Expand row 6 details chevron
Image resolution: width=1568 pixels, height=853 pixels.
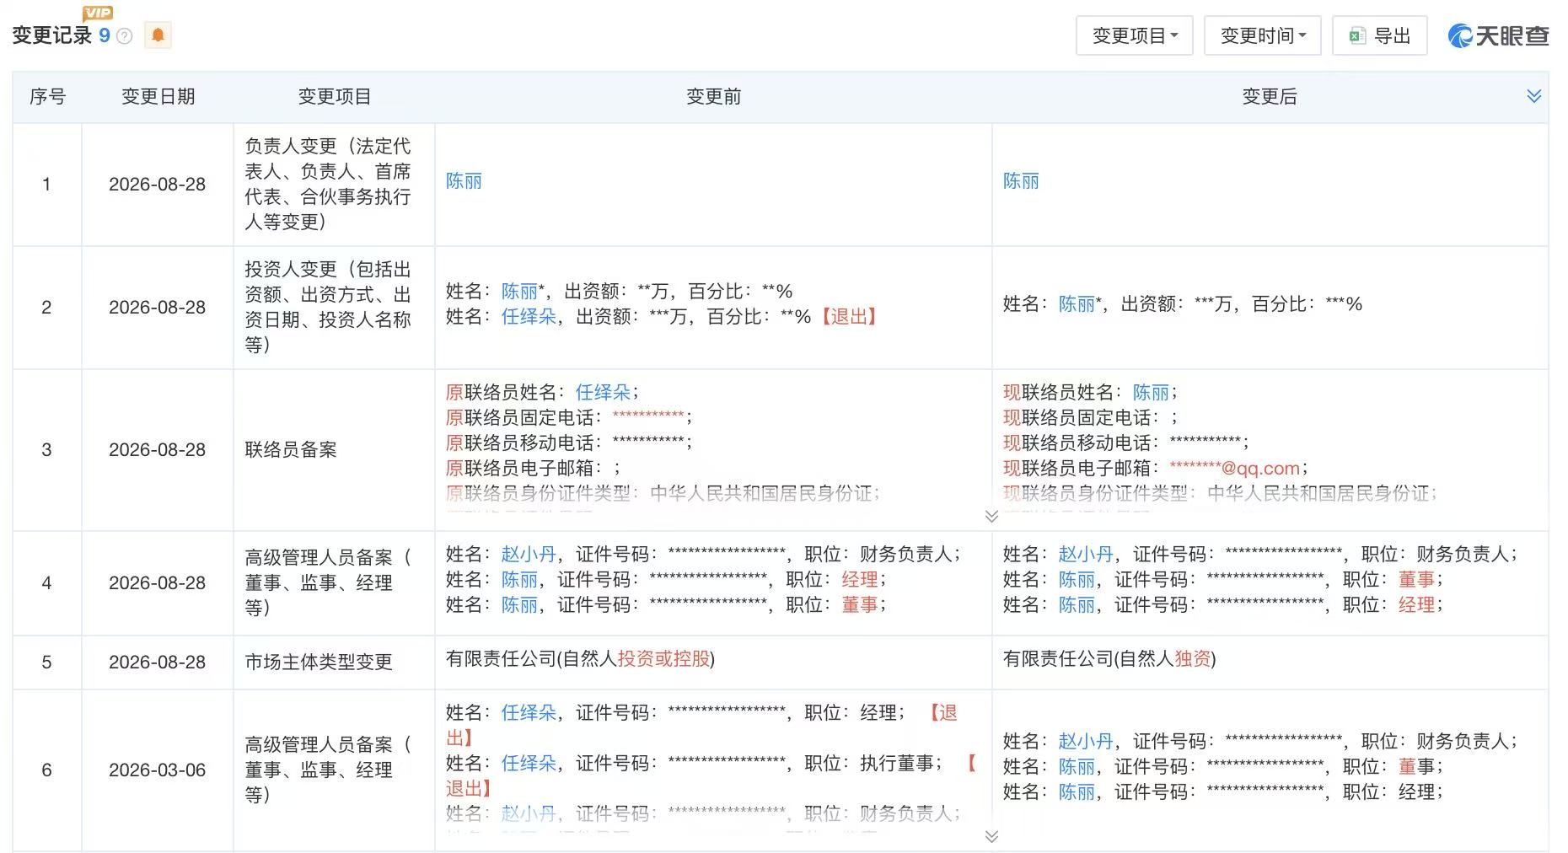[991, 836]
